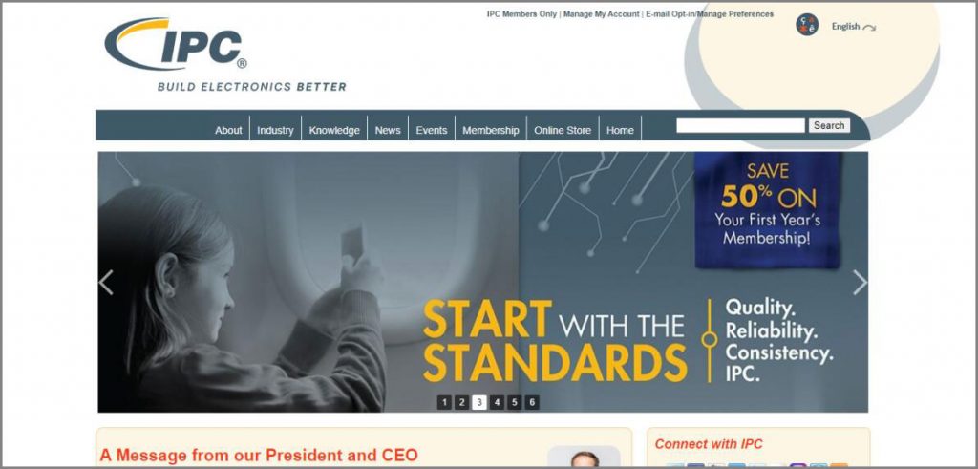
Task: Open the Membership menu
Action: click(490, 130)
